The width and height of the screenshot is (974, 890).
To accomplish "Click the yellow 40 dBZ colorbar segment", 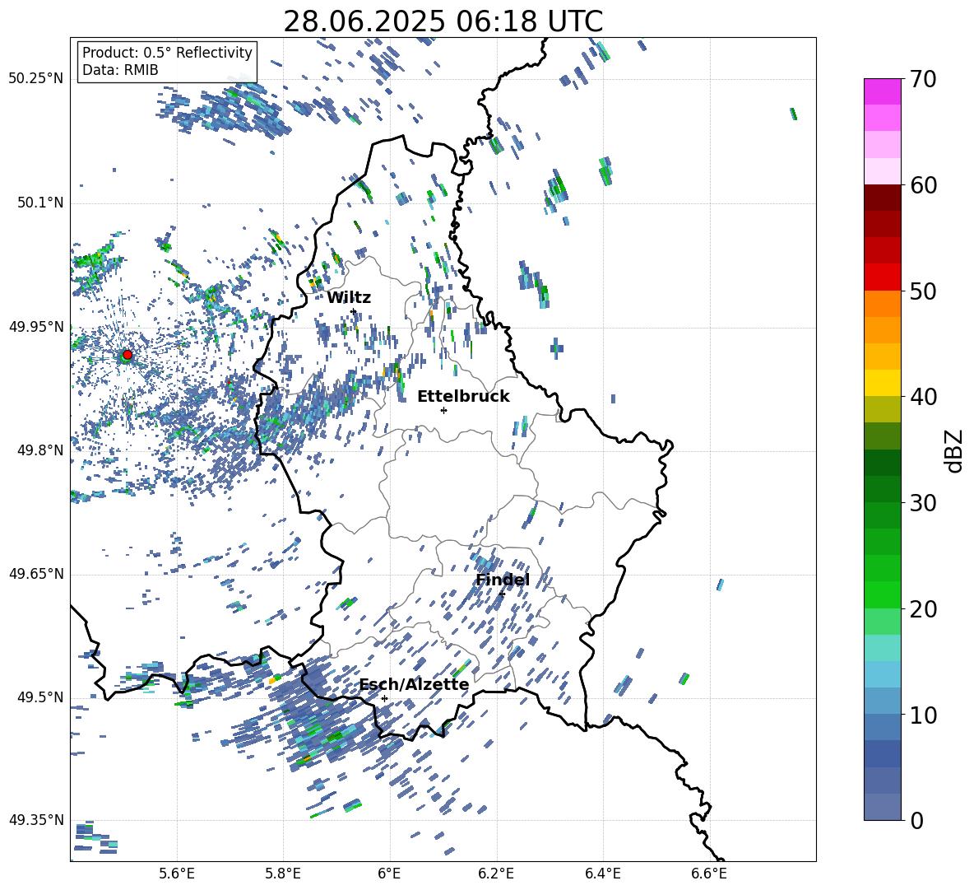I will pos(882,383).
